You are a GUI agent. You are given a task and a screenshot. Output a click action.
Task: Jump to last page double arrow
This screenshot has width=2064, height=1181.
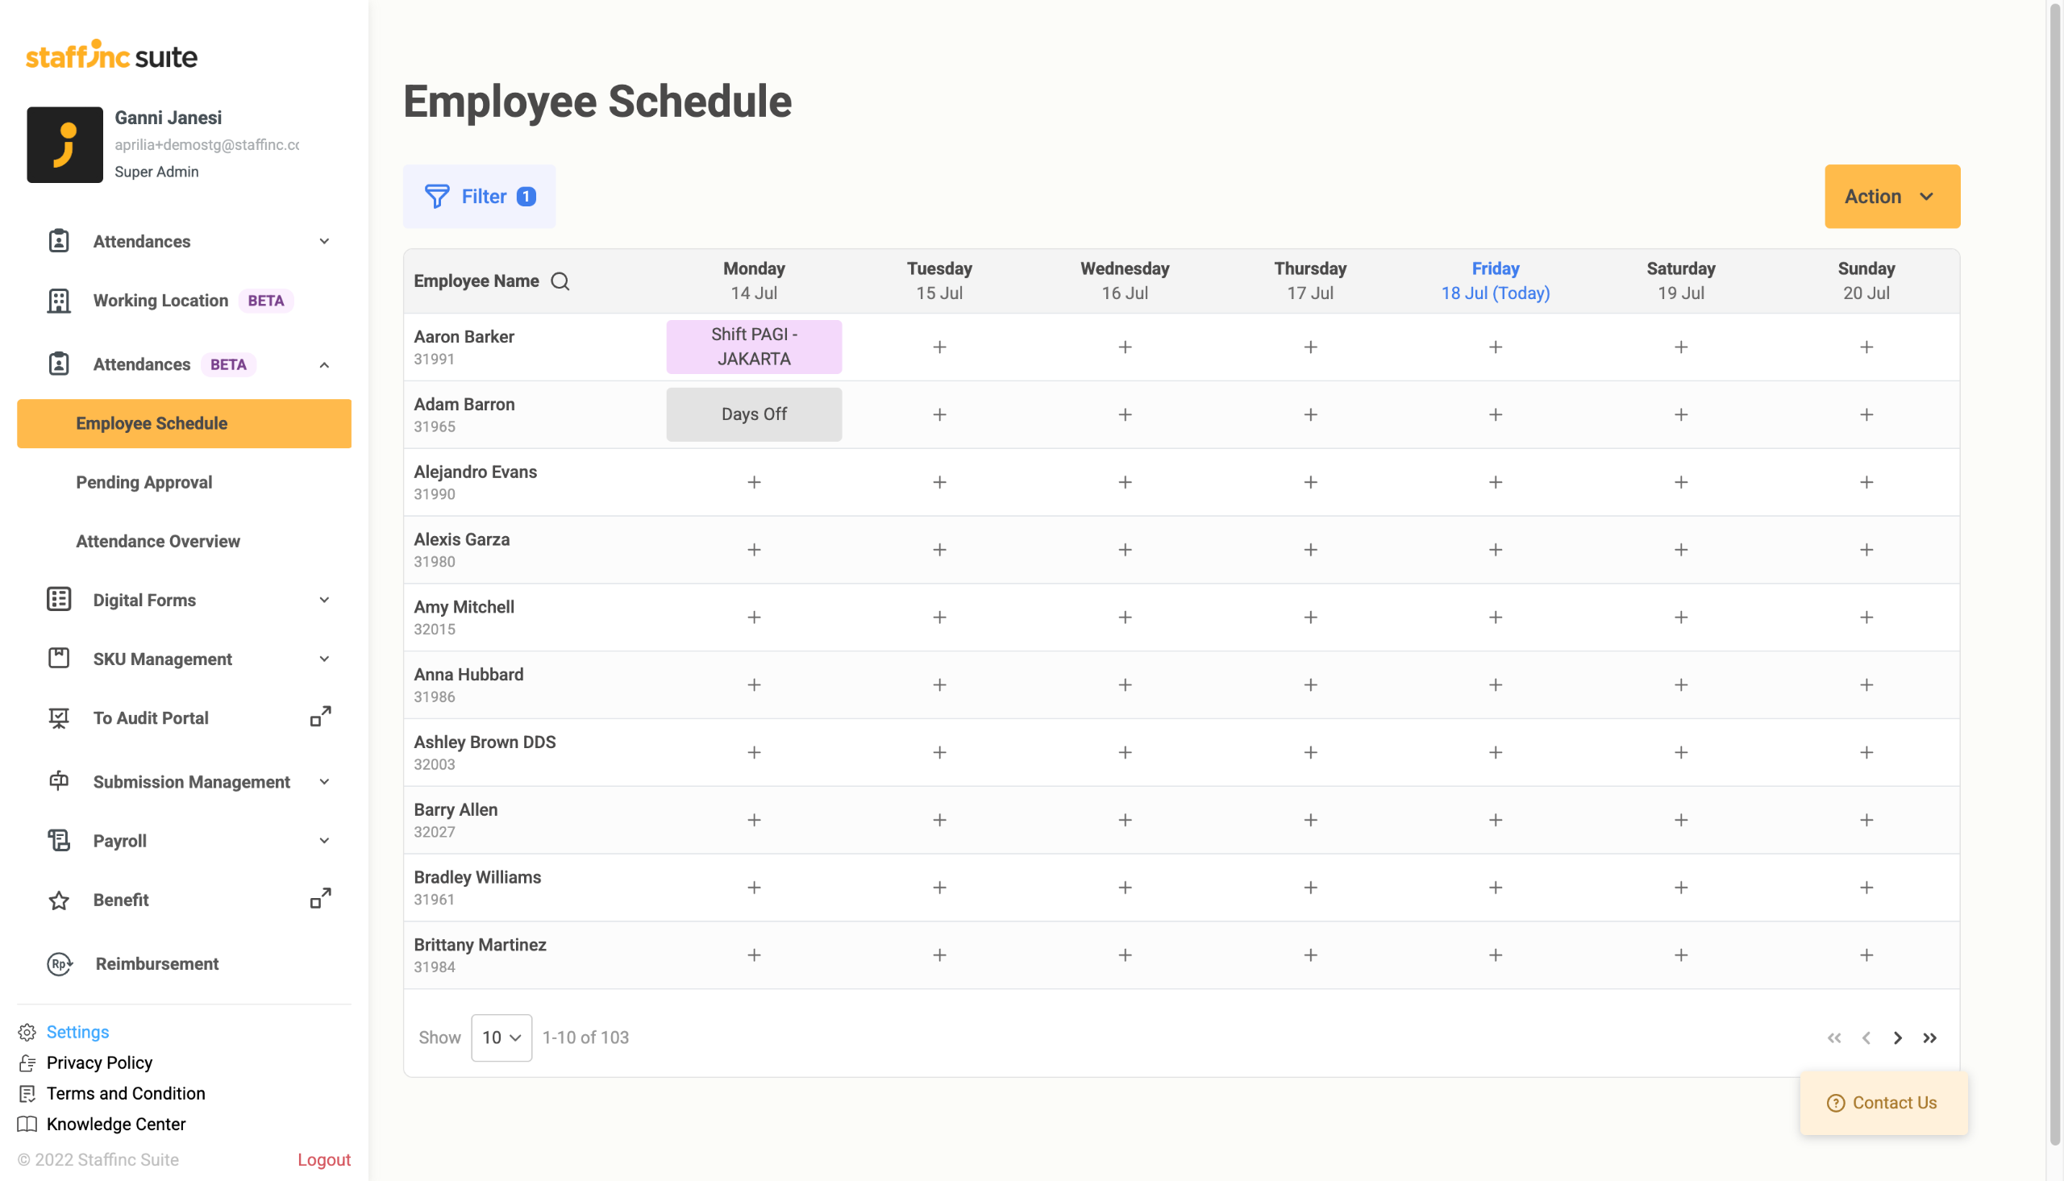pos(1929,1038)
